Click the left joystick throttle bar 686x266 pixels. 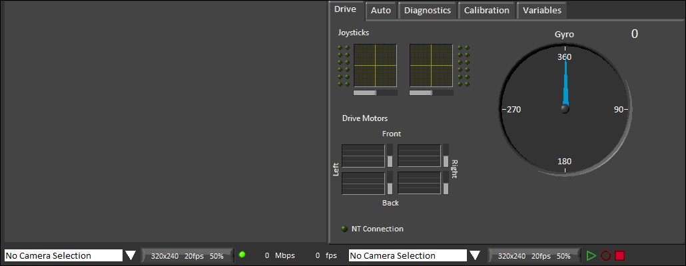376,92
